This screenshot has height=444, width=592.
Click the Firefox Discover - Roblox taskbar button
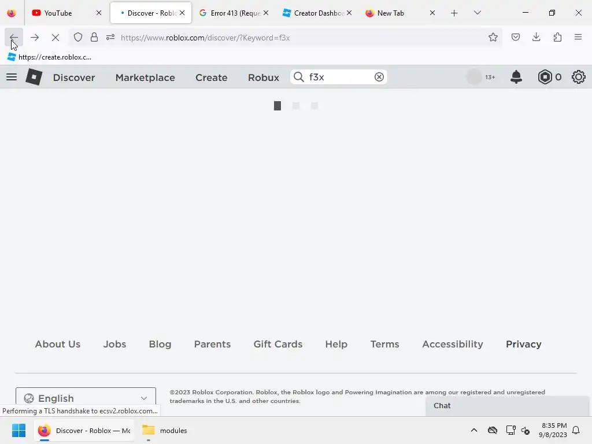point(84,430)
